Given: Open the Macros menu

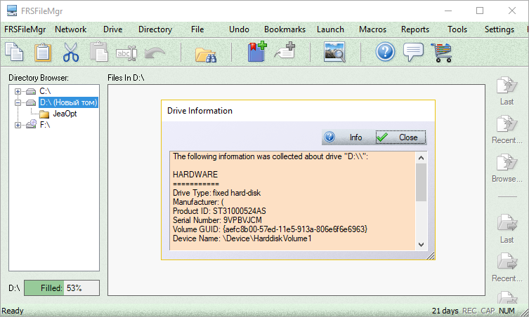Looking at the screenshot, I should tap(372, 29).
